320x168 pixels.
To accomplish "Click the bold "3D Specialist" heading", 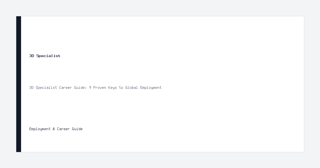I will tap(45, 56).
